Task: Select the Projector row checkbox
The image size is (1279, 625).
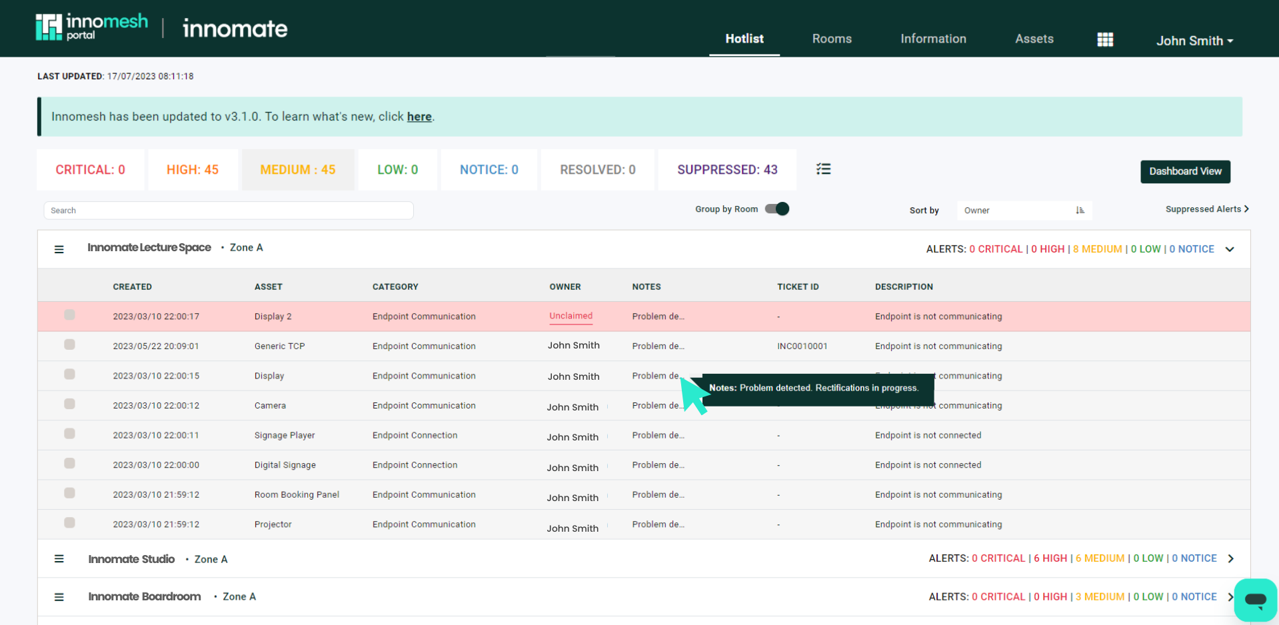Action: click(x=69, y=523)
